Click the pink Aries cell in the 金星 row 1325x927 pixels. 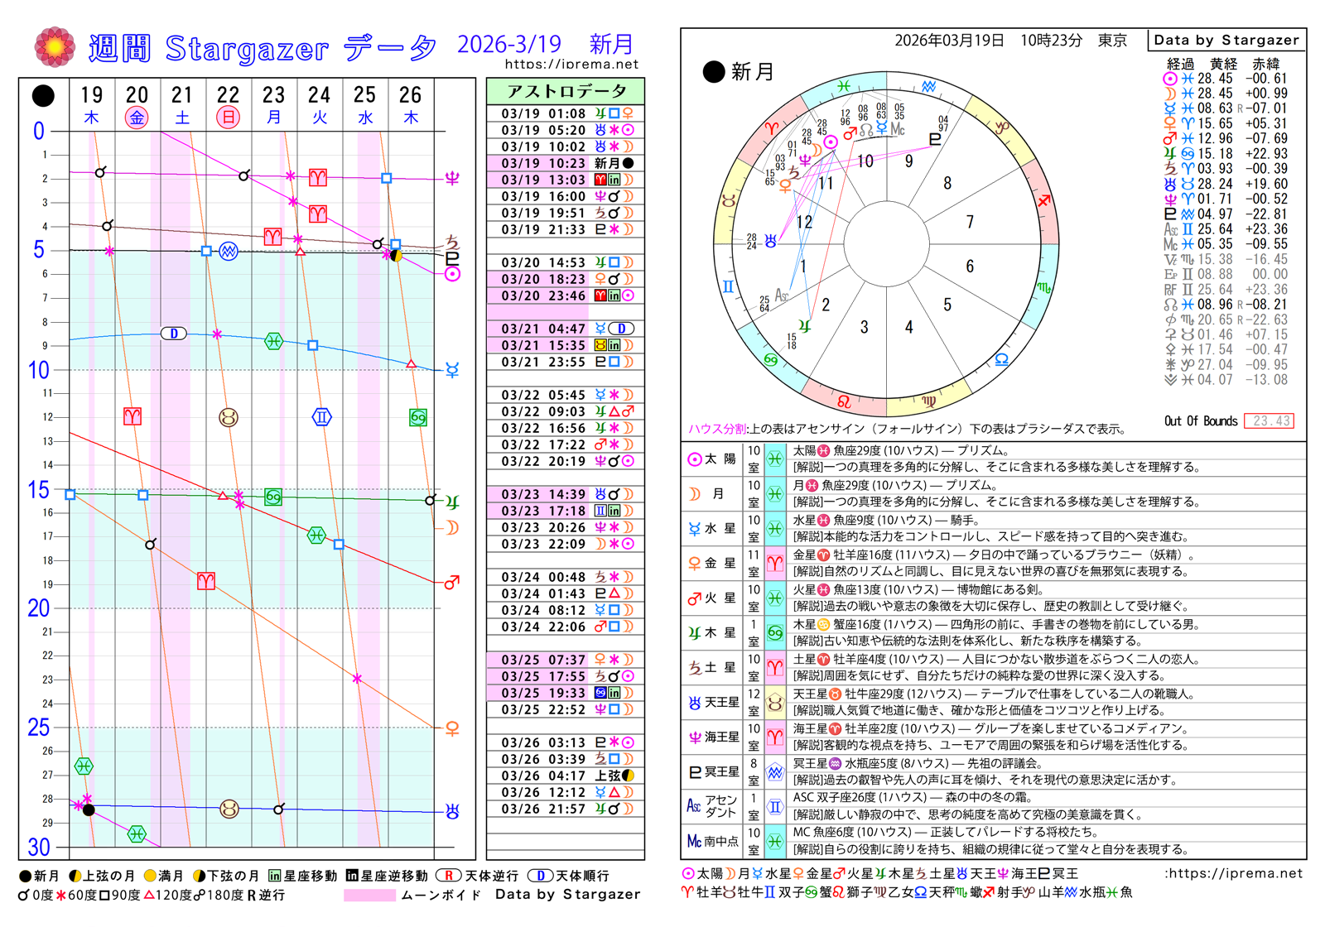774,563
